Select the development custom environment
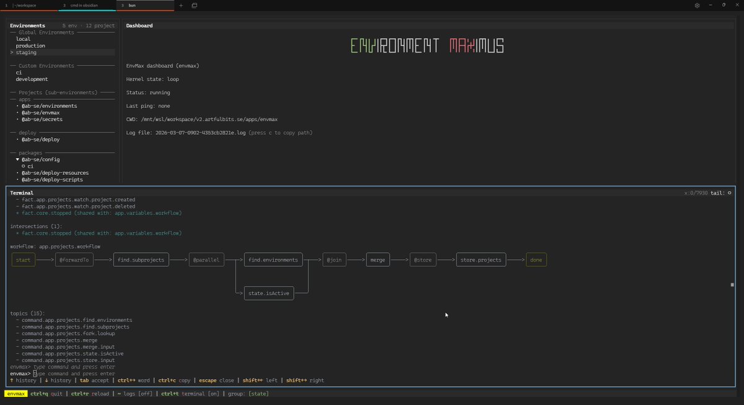The image size is (744, 405). (32, 79)
